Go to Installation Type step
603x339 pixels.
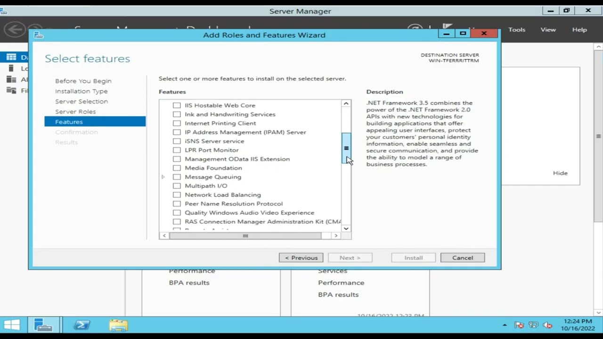(x=81, y=91)
